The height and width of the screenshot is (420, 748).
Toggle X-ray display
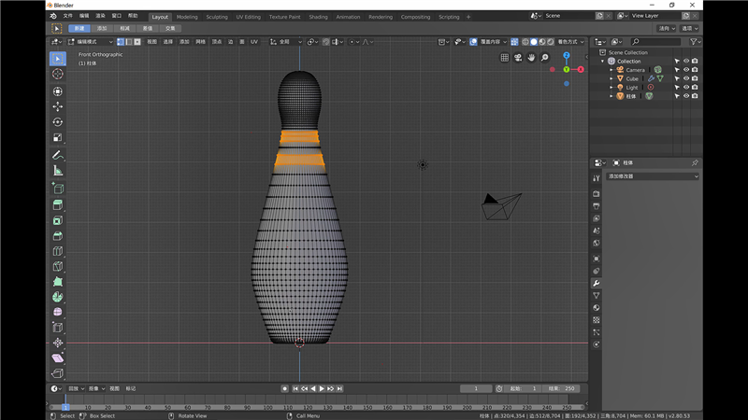(514, 42)
